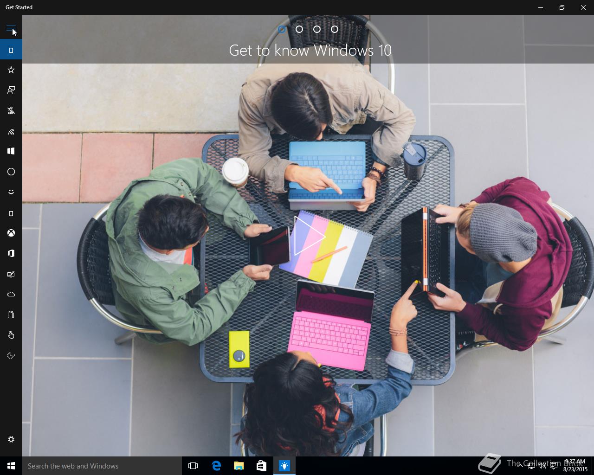Select the first highlighted page indicator dot
The height and width of the screenshot is (475, 594).
click(x=282, y=29)
